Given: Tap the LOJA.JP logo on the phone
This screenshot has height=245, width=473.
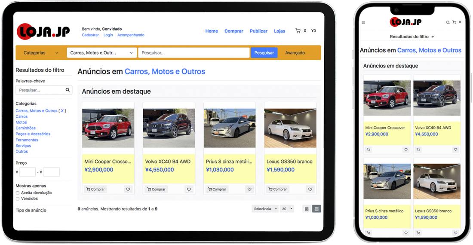Looking at the screenshot, I should tap(406, 21).
